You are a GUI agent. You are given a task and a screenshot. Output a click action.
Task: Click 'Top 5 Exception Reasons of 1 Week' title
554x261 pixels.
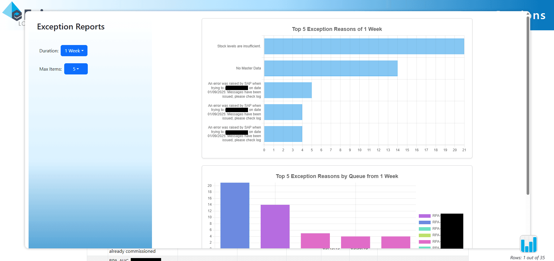[337, 29]
